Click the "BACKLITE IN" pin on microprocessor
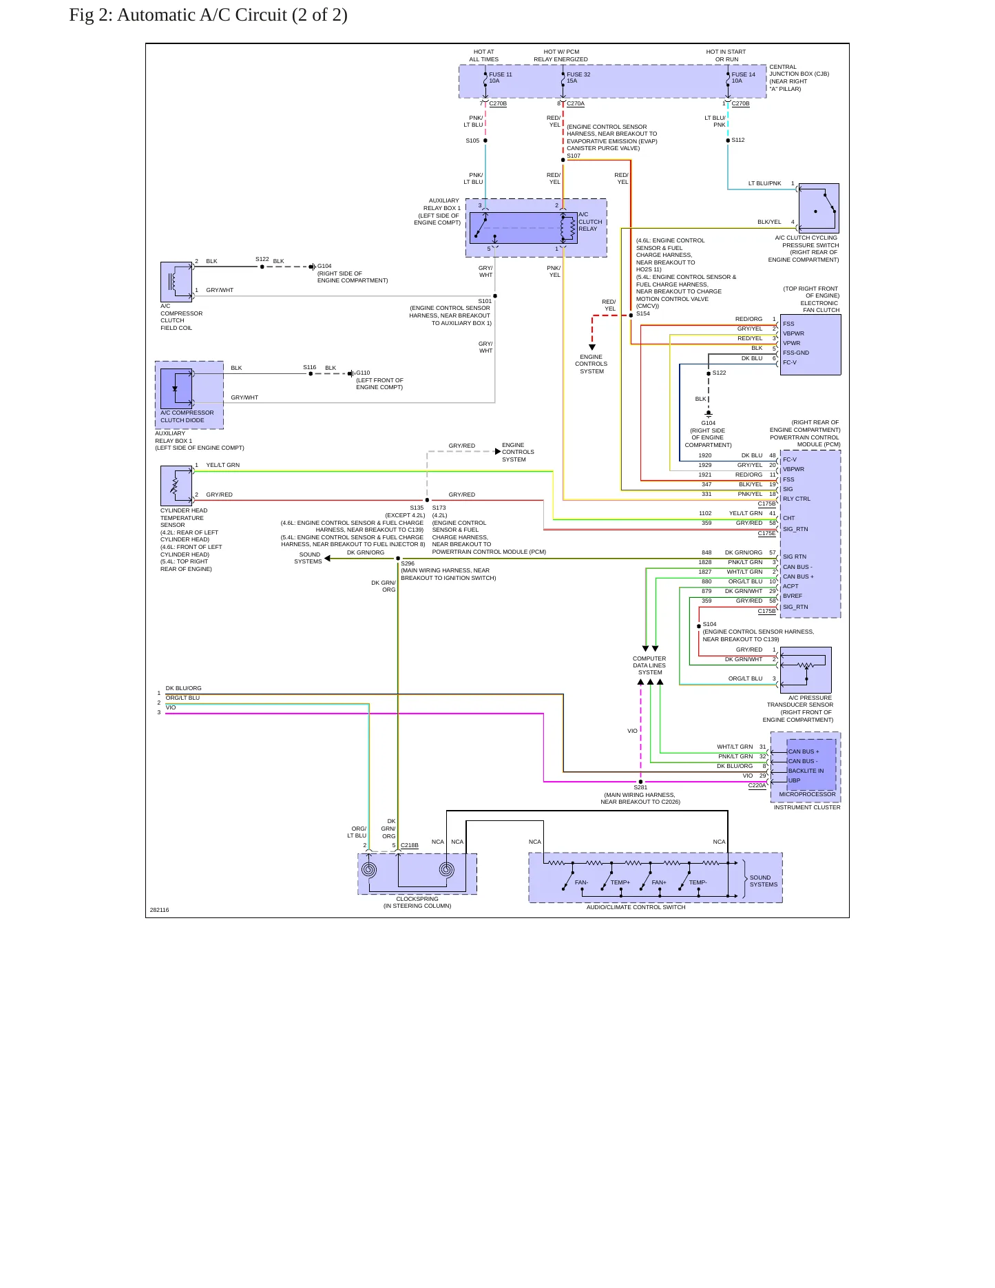Screen dimensions: 995x1288 (806, 771)
